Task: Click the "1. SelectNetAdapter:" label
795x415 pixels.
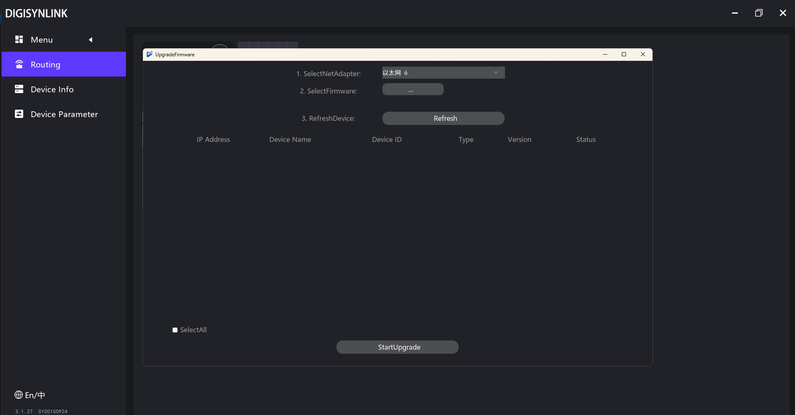Action: pyautogui.click(x=329, y=74)
